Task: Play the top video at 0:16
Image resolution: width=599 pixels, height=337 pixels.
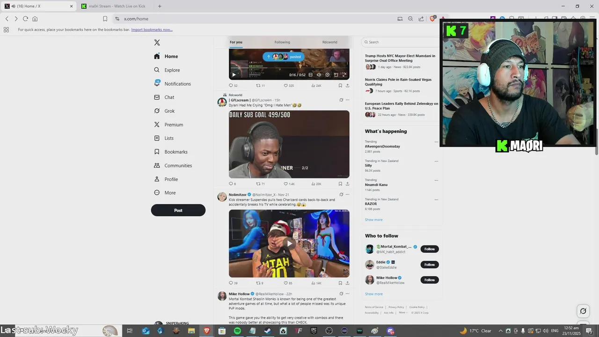Action: [234, 75]
